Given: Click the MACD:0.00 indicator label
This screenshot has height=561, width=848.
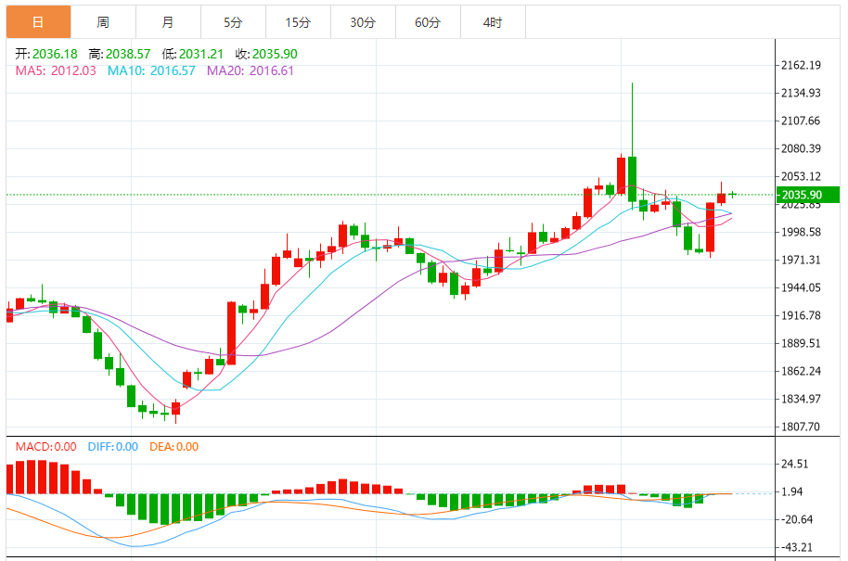Looking at the screenshot, I should pos(46,447).
